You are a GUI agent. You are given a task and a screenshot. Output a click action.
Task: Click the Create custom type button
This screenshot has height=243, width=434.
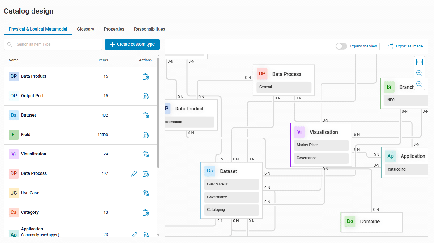(132, 44)
